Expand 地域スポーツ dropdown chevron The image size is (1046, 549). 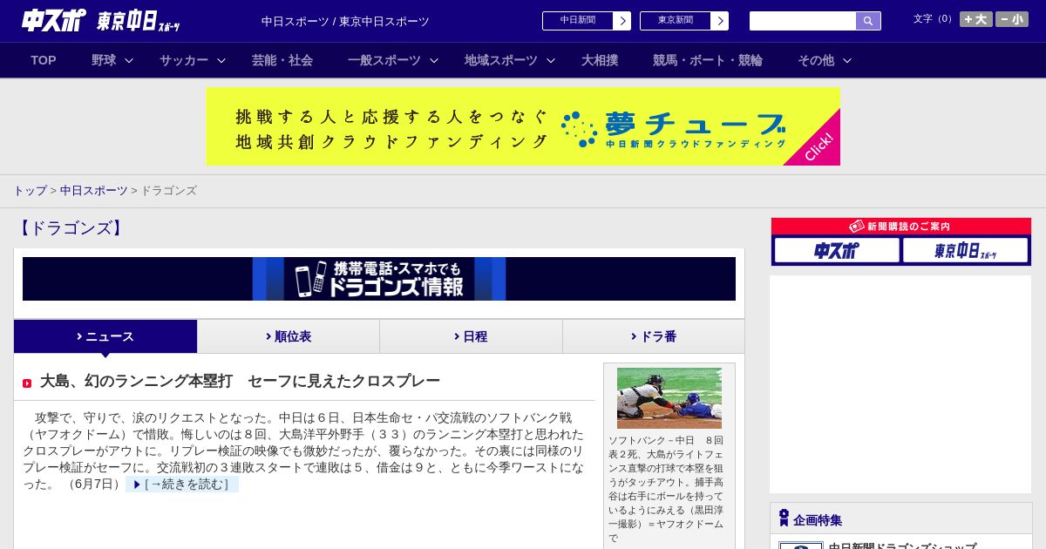pyautogui.click(x=551, y=60)
